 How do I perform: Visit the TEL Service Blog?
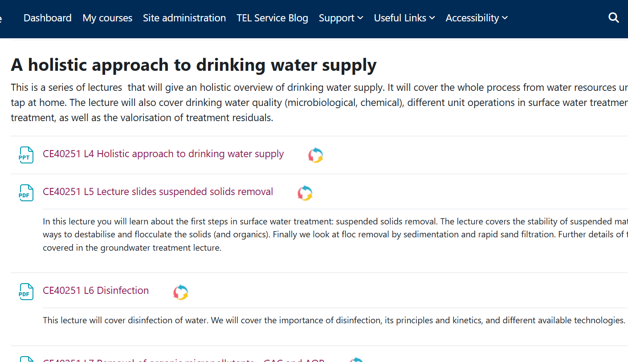(272, 18)
